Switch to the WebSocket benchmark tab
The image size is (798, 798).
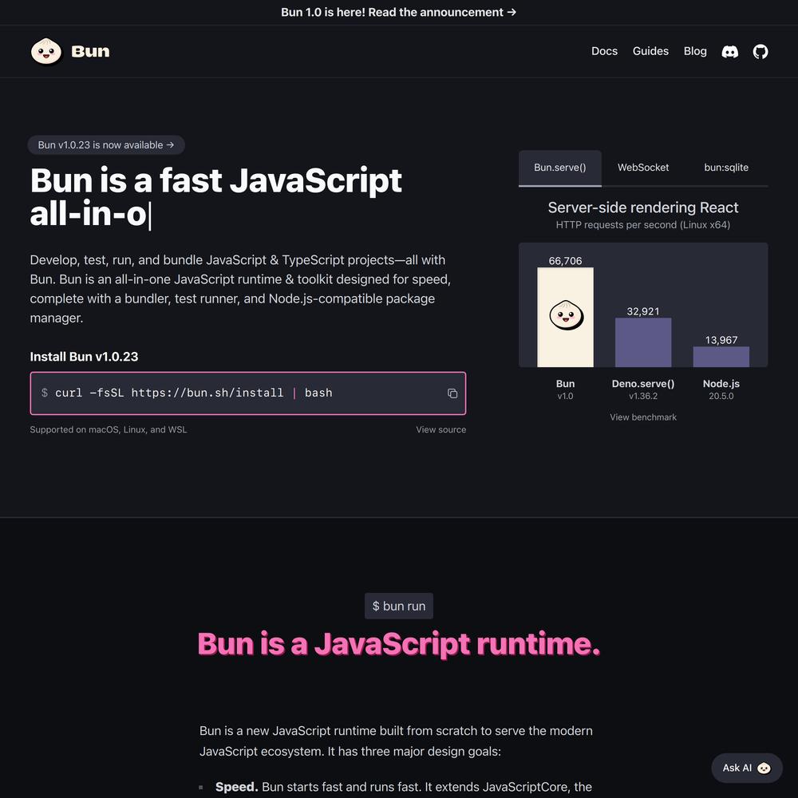pos(642,168)
